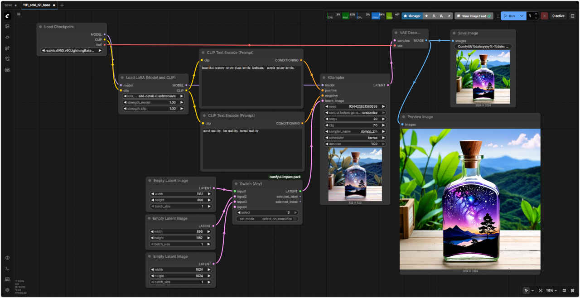
Task: Open the 116% zoom level dropdown
Action: pos(551,290)
